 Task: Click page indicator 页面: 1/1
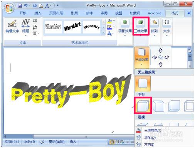click(x=12, y=142)
